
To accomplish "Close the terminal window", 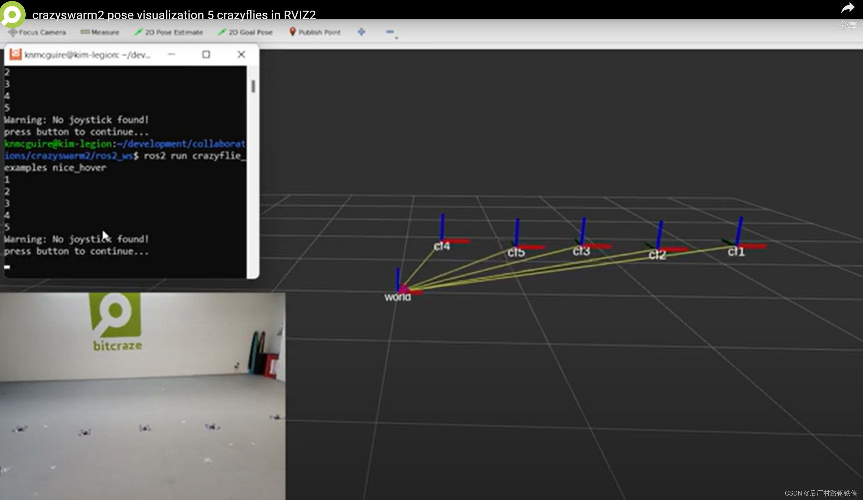I will [241, 54].
